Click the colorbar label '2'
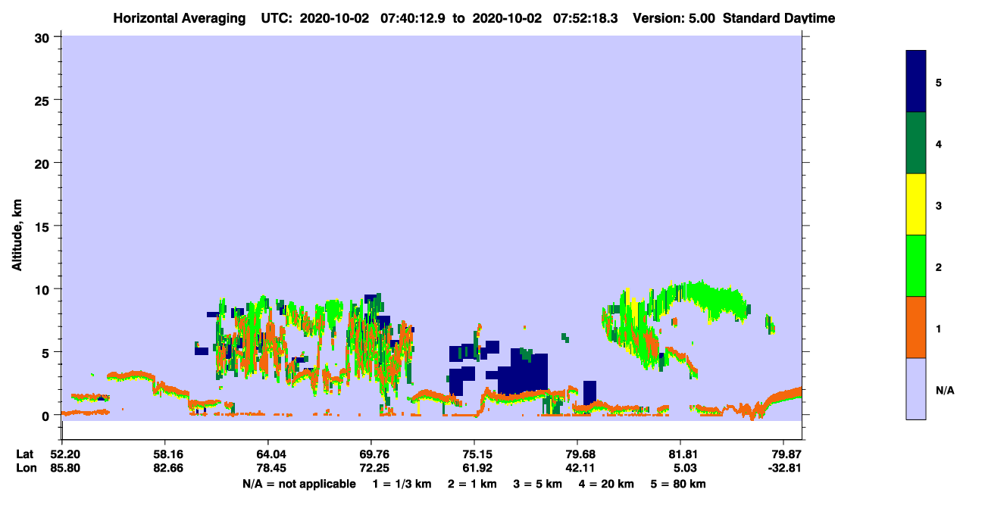985x505 pixels. [939, 267]
